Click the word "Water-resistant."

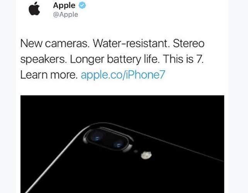131,43
